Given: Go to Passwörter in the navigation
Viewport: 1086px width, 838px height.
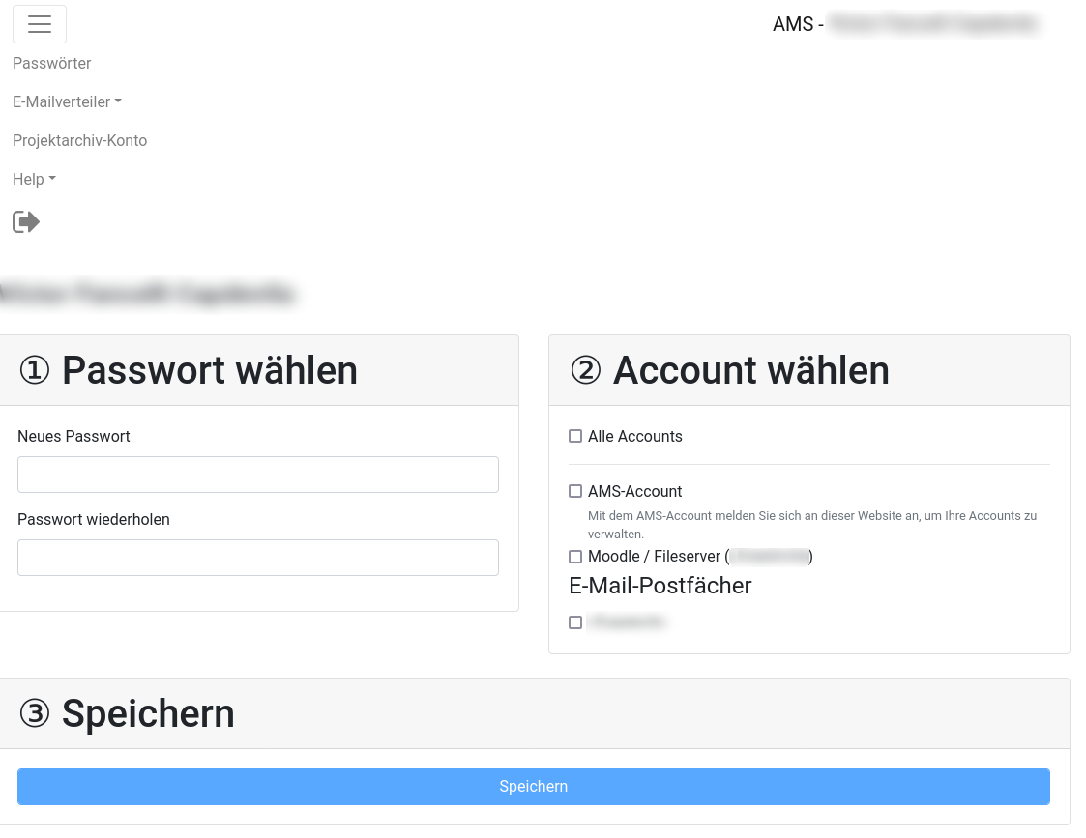Looking at the screenshot, I should pyautogui.click(x=52, y=63).
